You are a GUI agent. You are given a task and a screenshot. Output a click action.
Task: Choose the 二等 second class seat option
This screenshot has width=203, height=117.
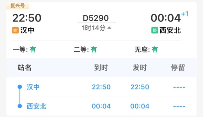(x=85, y=50)
